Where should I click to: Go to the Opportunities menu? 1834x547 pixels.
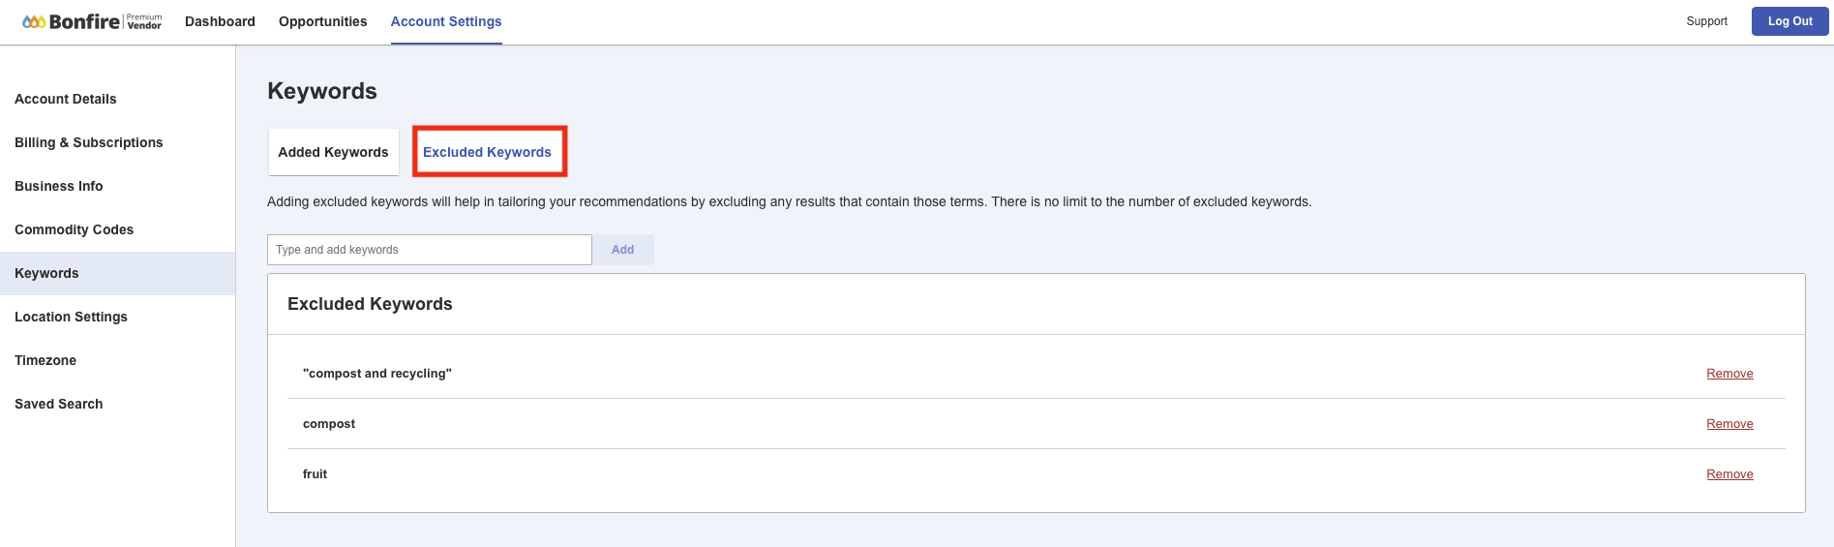(323, 21)
